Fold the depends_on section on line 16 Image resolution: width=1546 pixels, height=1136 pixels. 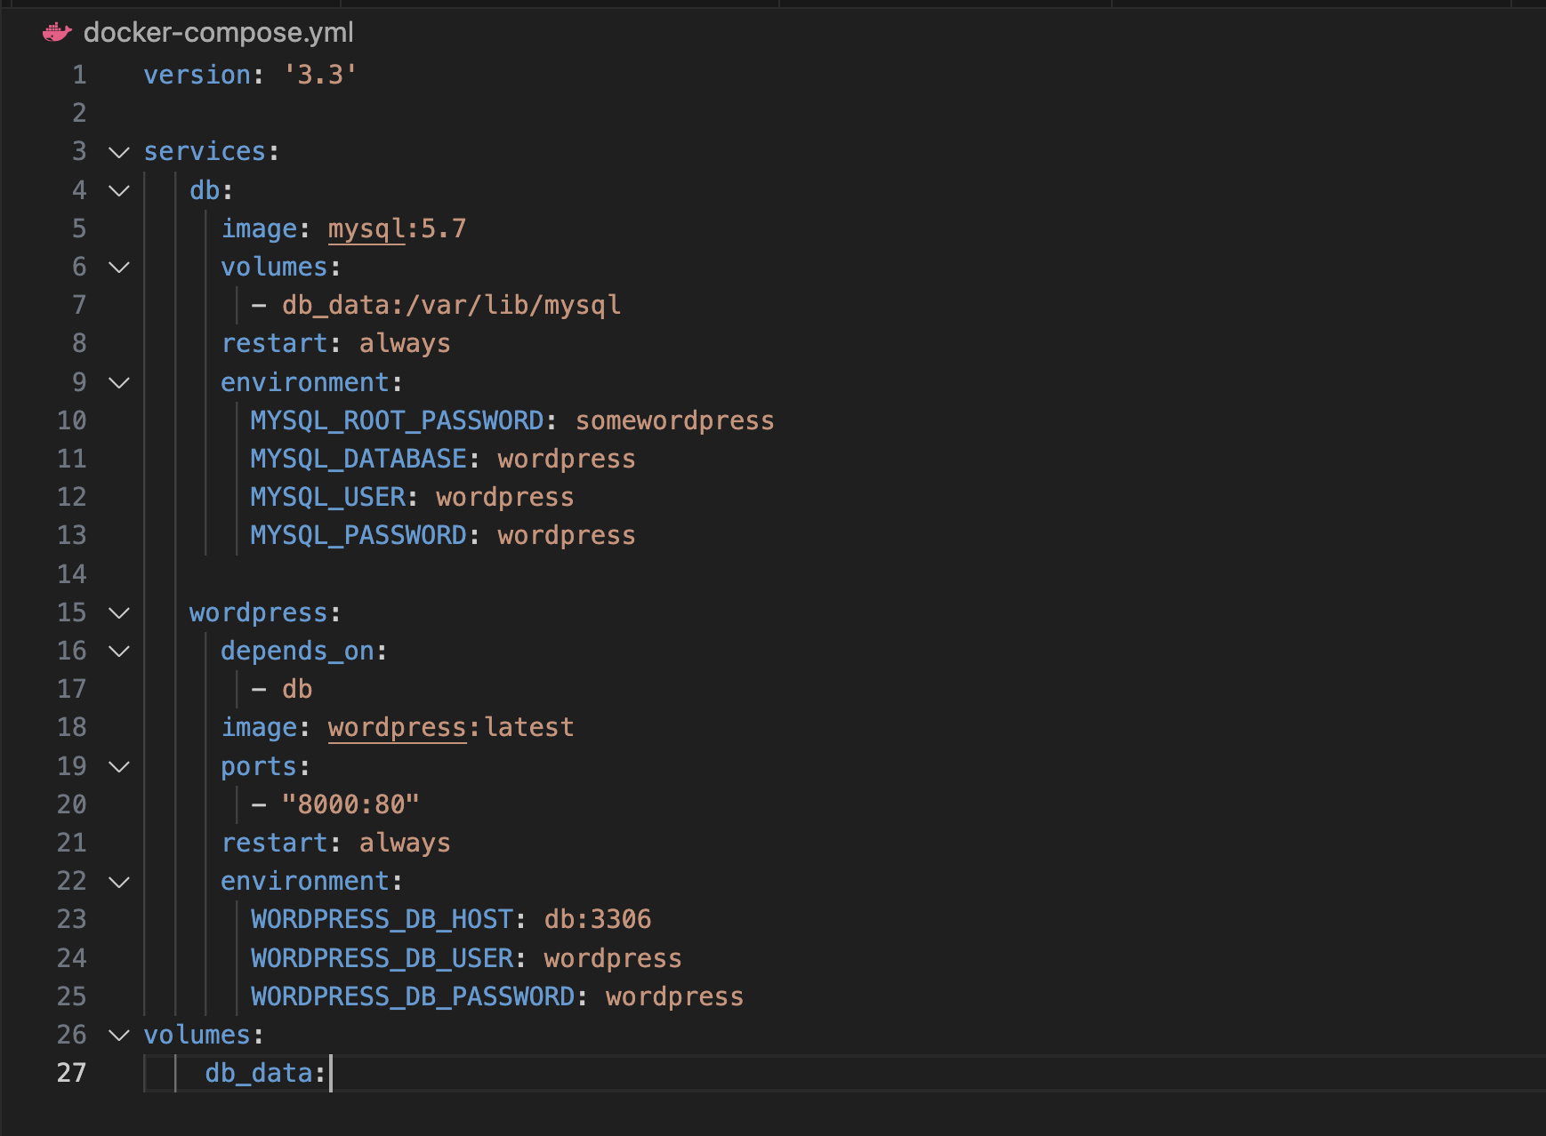[x=119, y=651]
